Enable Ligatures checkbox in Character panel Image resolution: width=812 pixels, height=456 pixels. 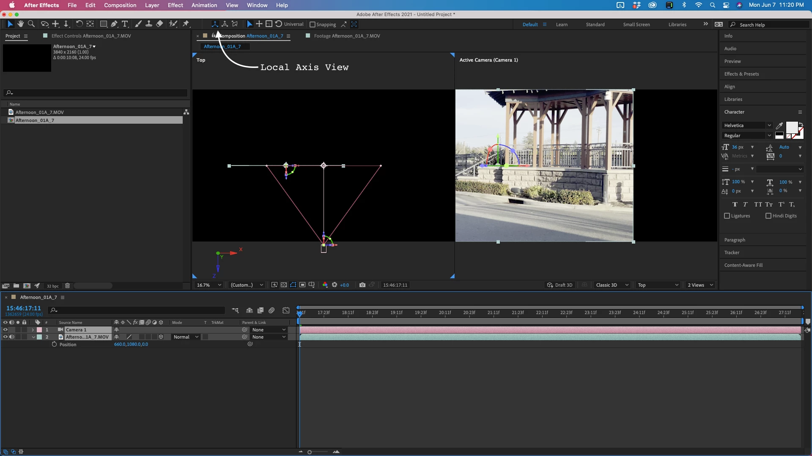point(727,216)
